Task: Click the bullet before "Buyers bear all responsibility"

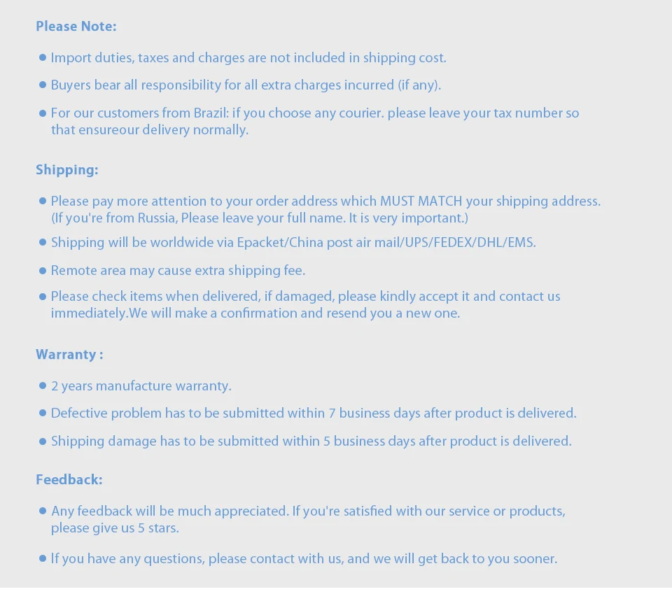Action: (x=43, y=85)
